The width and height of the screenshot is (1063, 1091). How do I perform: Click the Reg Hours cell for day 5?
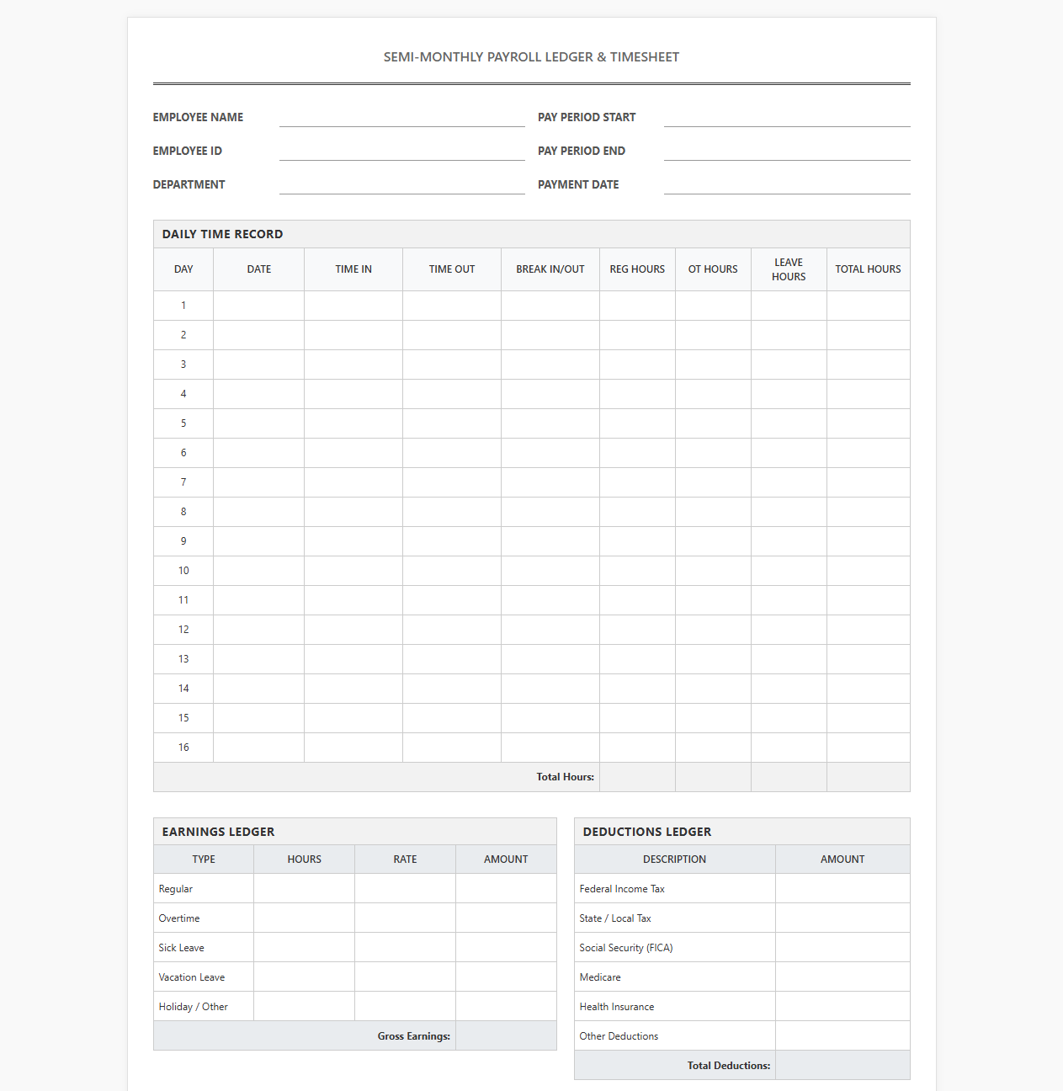[637, 423]
